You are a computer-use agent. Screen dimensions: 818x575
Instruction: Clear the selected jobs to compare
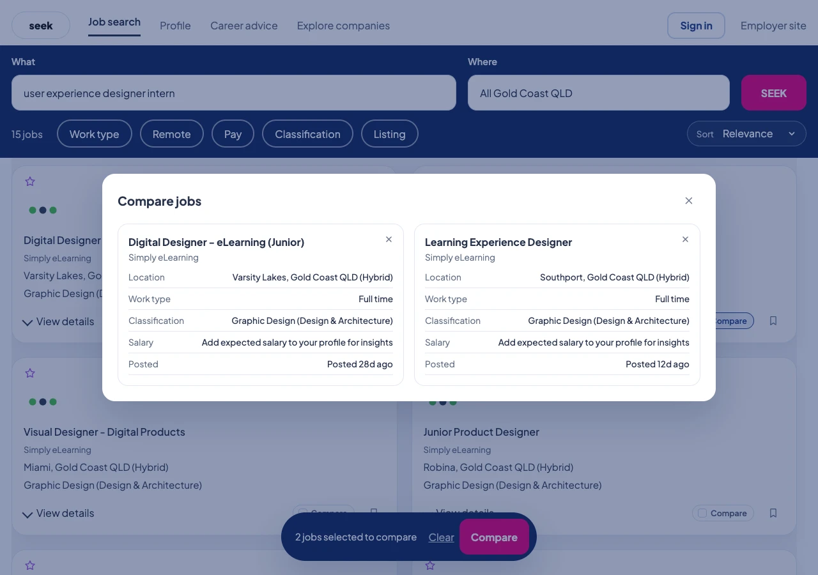click(x=441, y=537)
